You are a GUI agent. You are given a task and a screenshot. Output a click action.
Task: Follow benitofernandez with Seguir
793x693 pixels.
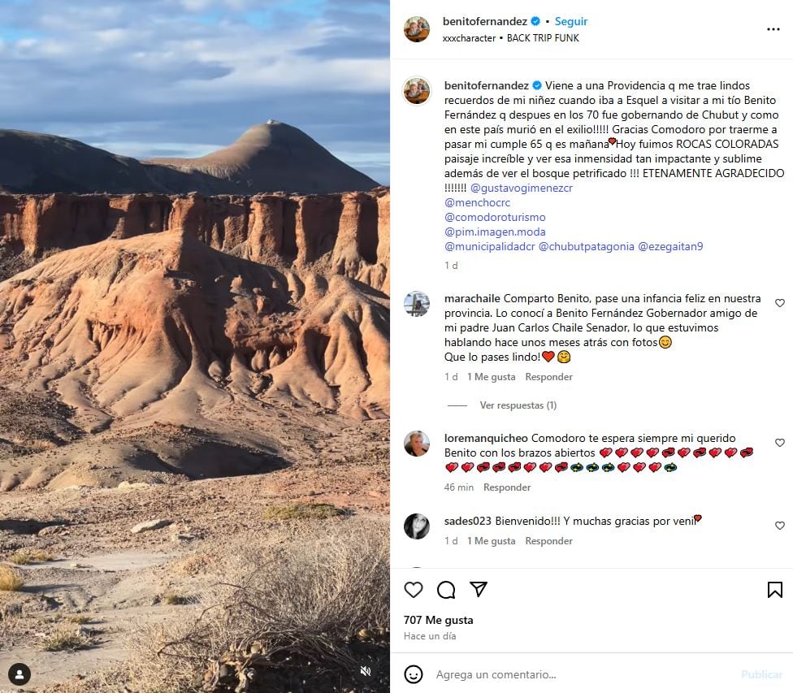click(571, 21)
